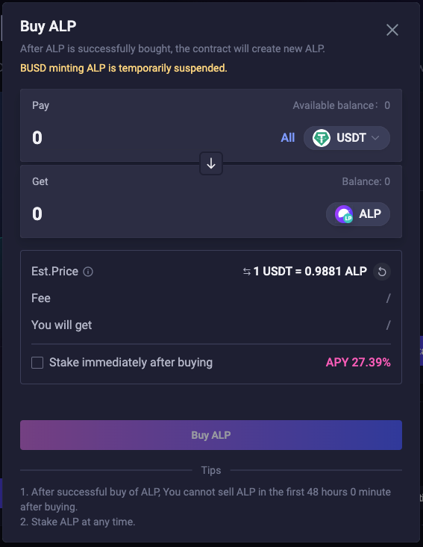The image size is (423, 547).
Task: Click the Est.Price info icon
Action: 88,272
